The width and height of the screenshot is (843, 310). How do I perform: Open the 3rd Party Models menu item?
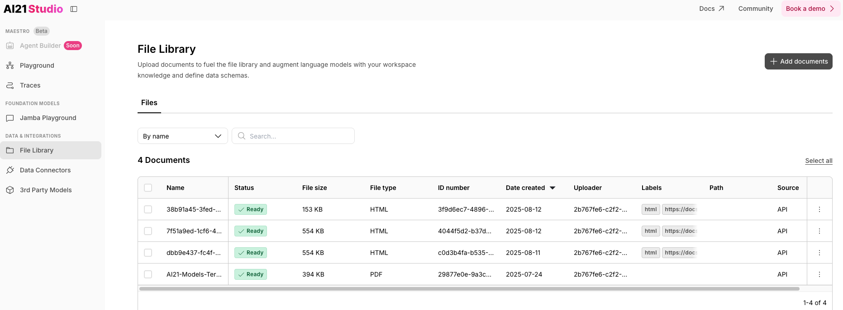click(51, 190)
